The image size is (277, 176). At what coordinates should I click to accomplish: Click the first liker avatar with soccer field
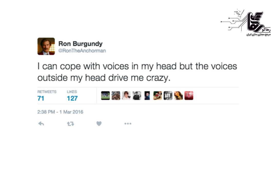105,96
